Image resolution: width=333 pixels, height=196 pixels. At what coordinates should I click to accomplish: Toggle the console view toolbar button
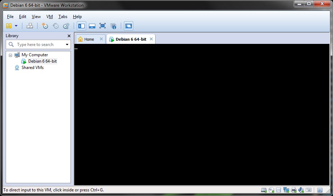coord(128,26)
